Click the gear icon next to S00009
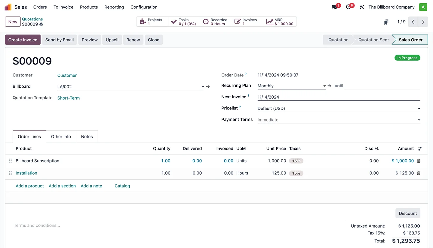Screen dimensions: 433x248 pyautogui.click(x=41, y=24)
